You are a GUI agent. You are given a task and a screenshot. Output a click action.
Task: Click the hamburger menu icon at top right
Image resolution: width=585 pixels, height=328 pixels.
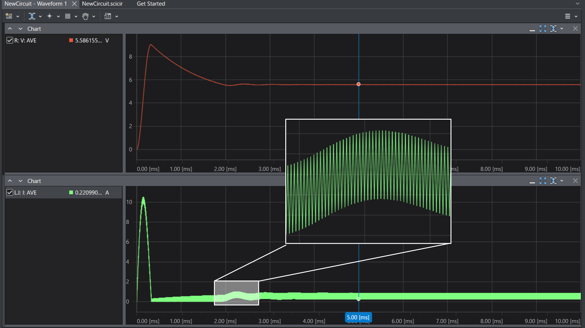pyautogui.click(x=568, y=16)
